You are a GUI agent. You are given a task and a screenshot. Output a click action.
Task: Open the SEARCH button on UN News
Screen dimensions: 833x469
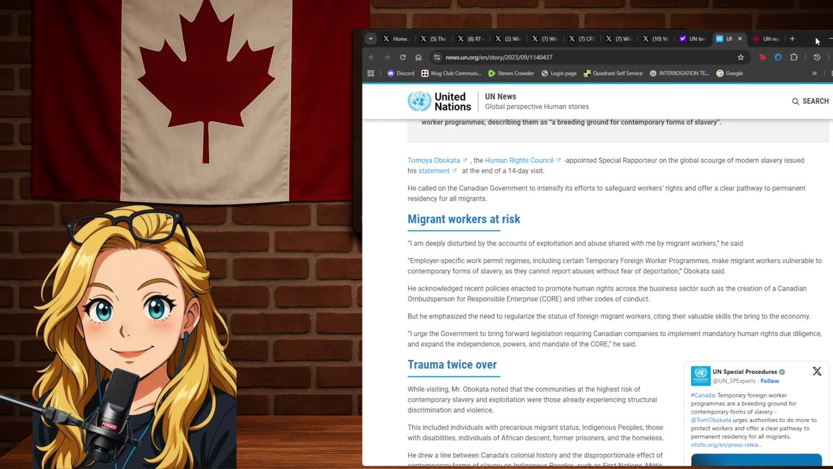point(810,101)
